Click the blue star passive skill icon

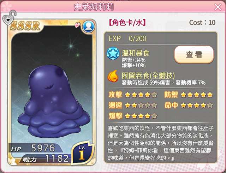point(113,54)
